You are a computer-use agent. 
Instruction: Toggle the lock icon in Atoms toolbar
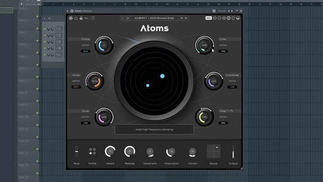pos(81,18)
